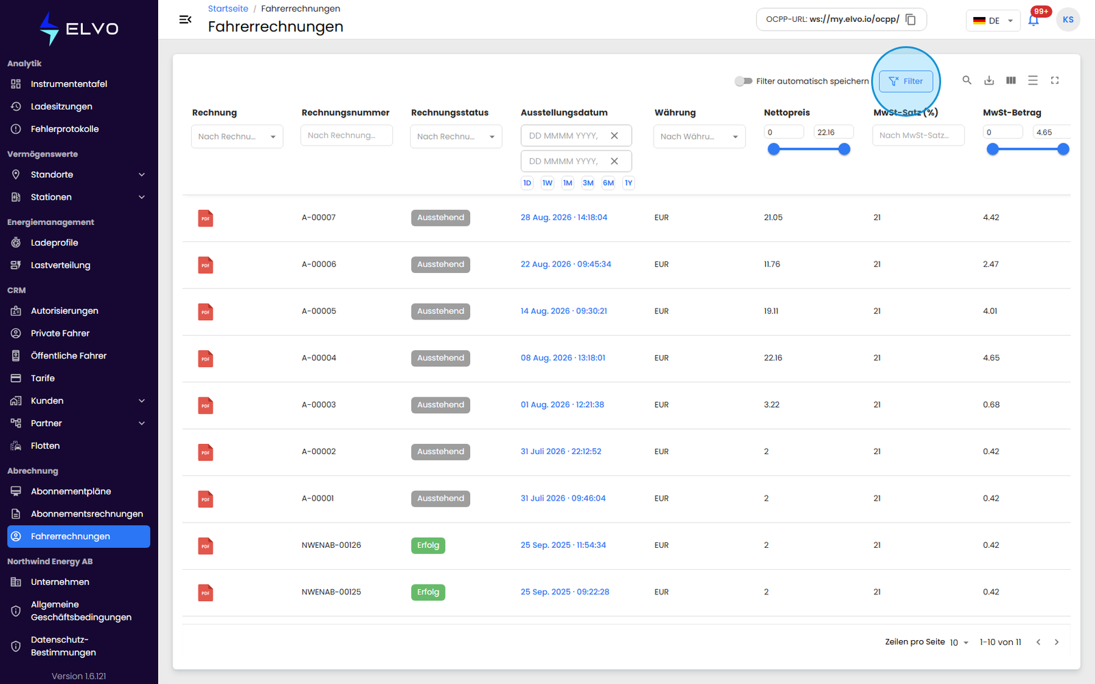Screen dimensions: 1095x684
Task: Open the Rechnung filter dropdown
Action: click(237, 136)
